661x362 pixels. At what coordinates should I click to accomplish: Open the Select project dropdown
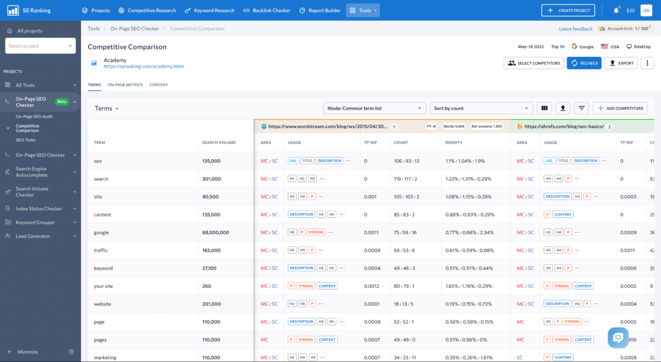point(40,46)
